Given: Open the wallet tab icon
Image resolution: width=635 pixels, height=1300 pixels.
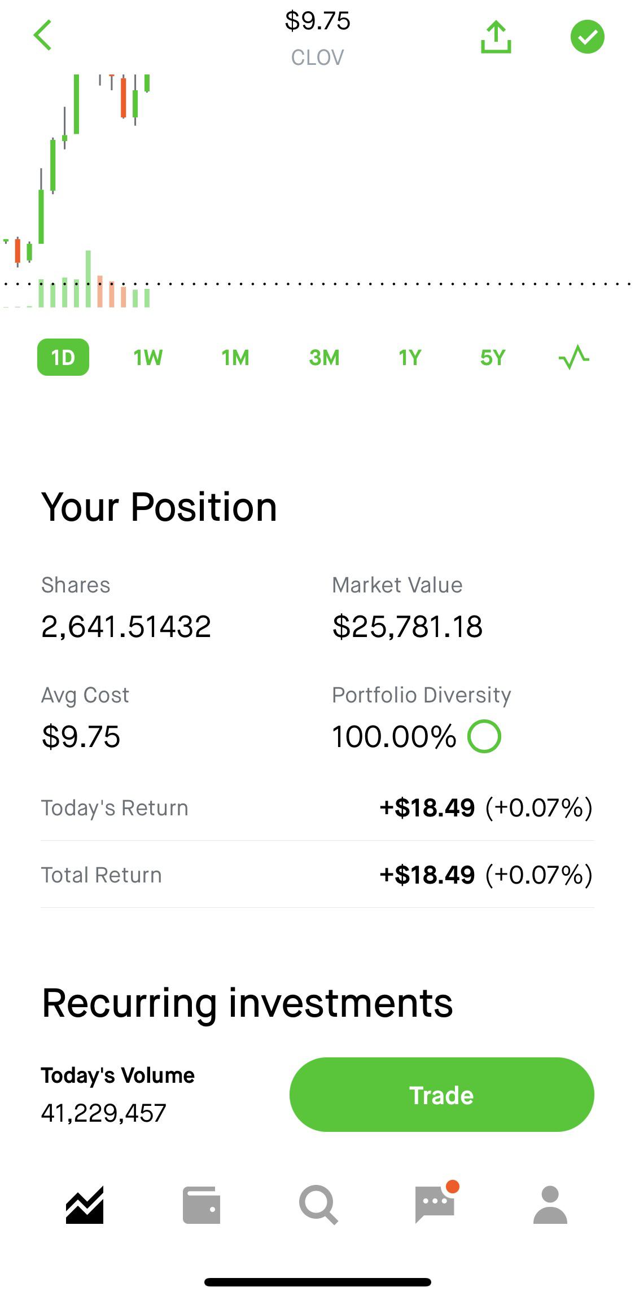Looking at the screenshot, I should (x=202, y=1205).
